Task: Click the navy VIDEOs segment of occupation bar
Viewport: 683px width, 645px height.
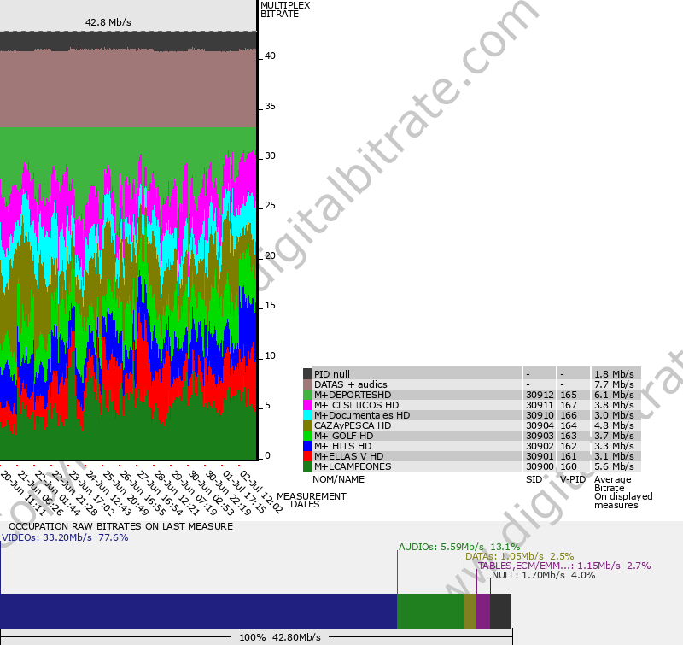Action: click(x=199, y=611)
